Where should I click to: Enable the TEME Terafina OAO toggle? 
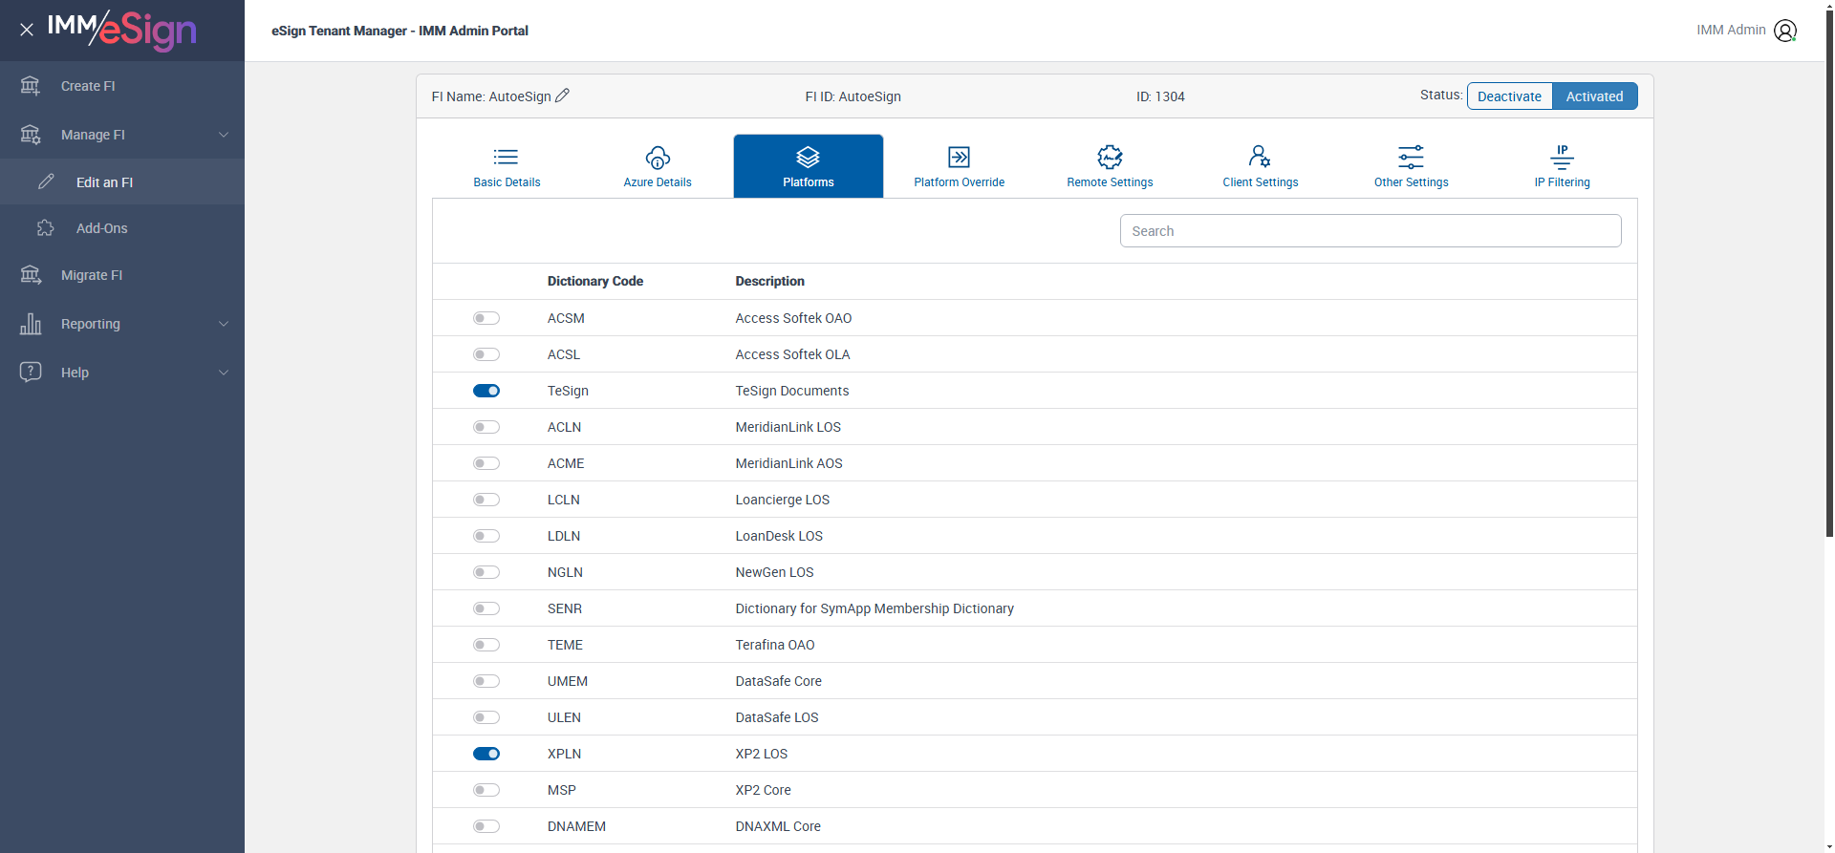(486, 645)
